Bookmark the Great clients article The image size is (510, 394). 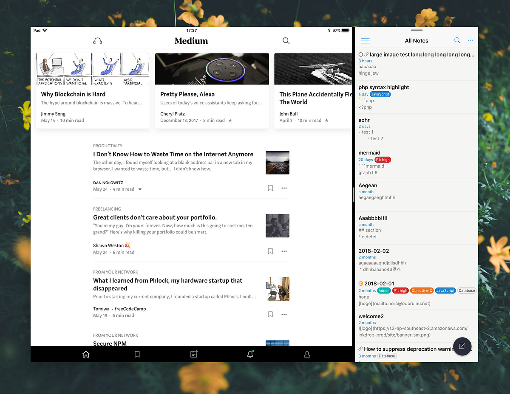(270, 251)
